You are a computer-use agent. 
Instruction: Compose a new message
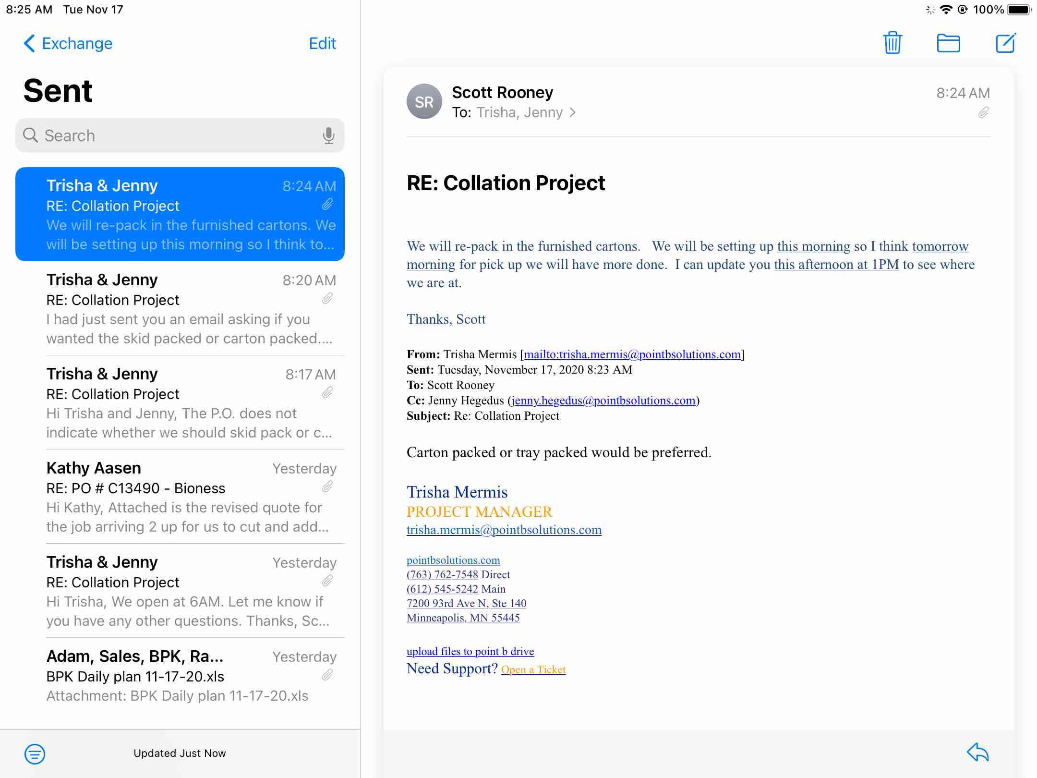point(1005,43)
